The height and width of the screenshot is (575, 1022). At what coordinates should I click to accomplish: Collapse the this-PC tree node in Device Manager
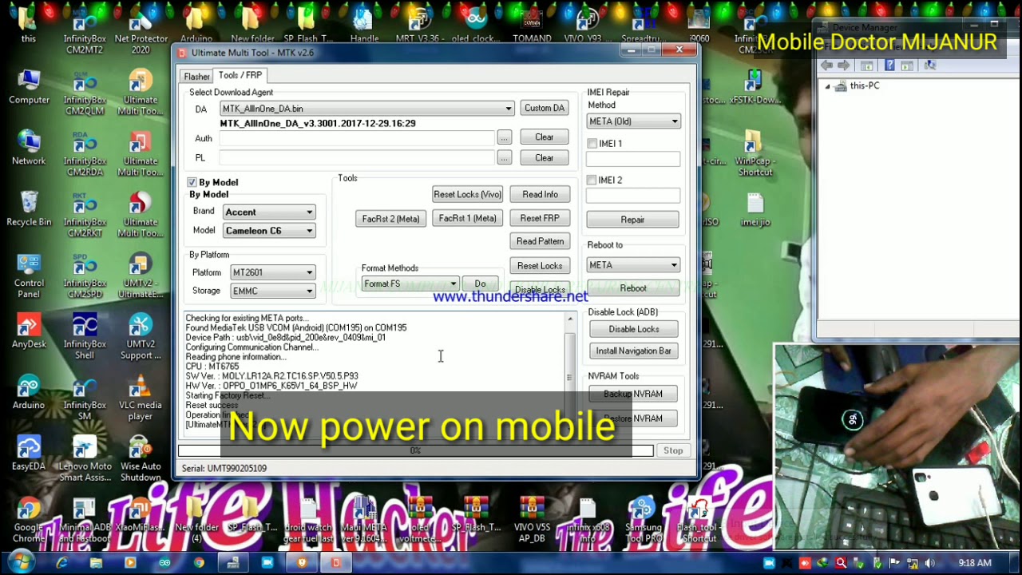point(827,86)
